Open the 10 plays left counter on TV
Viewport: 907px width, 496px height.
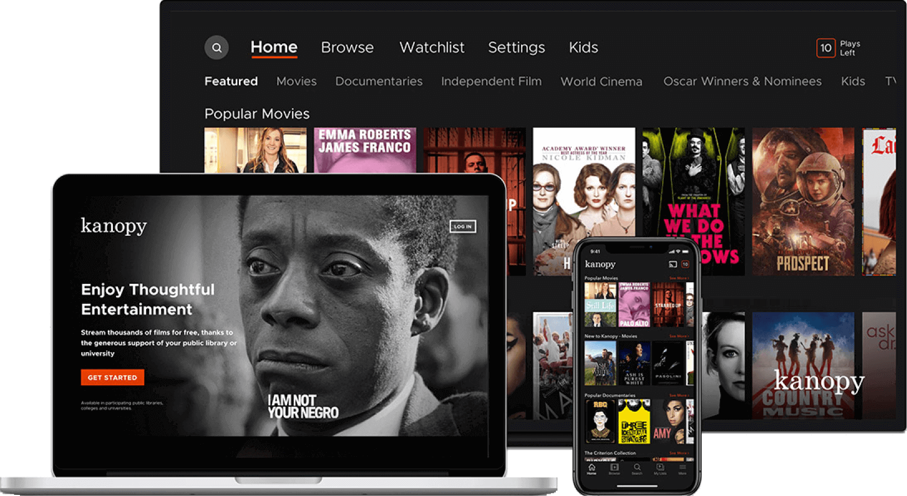(x=826, y=48)
